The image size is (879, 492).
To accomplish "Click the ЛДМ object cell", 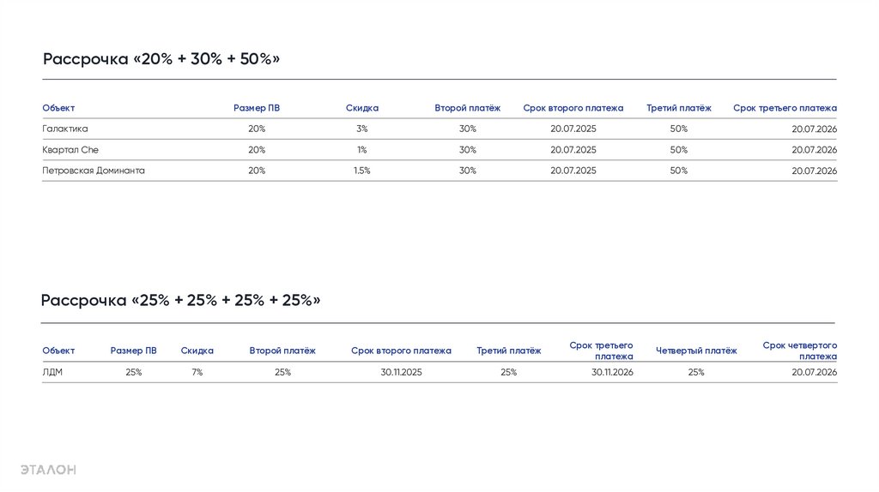I will click(52, 372).
